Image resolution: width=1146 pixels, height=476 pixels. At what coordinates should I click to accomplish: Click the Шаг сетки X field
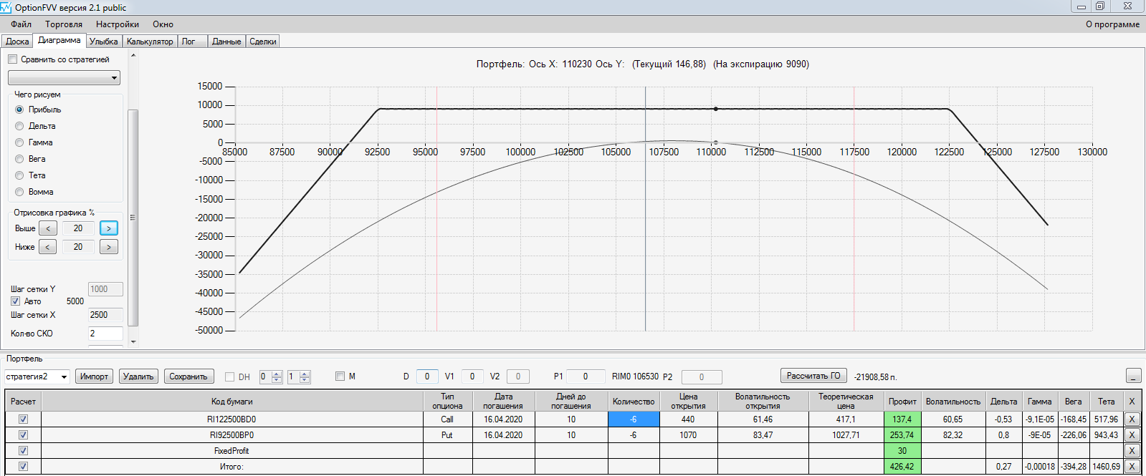pos(105,315)
